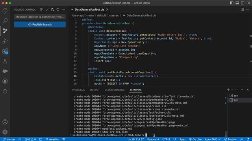
Task: Open the Customize Layout icon
Action: (x=248, y=3)
